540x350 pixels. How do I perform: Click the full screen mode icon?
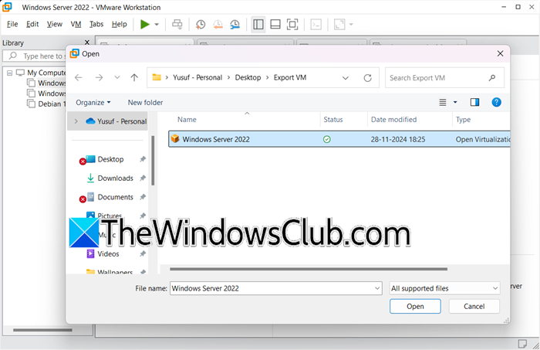coord(292,24)
